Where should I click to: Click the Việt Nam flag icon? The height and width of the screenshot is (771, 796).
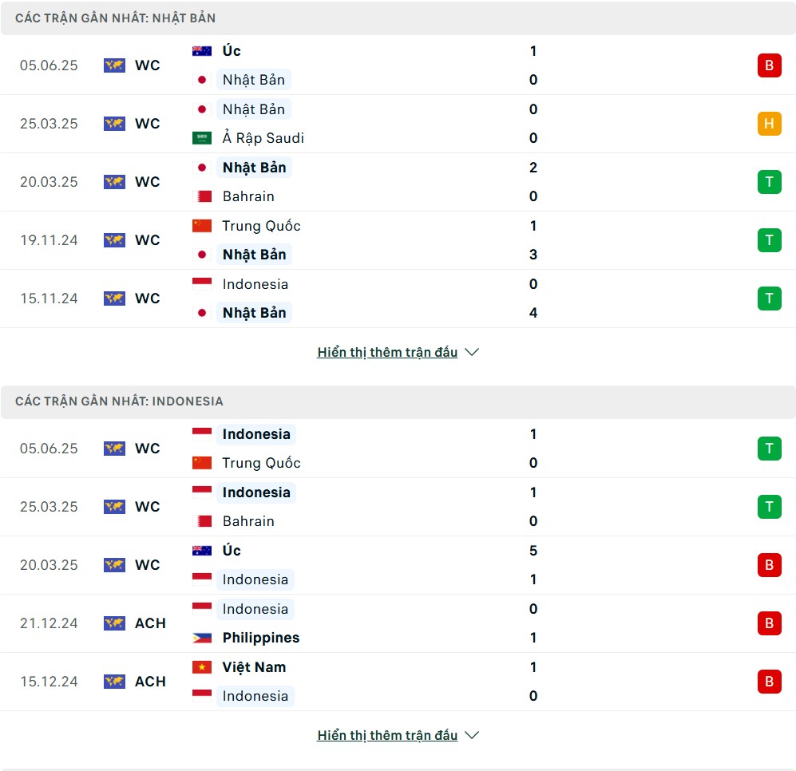click(x=201, y=667)
